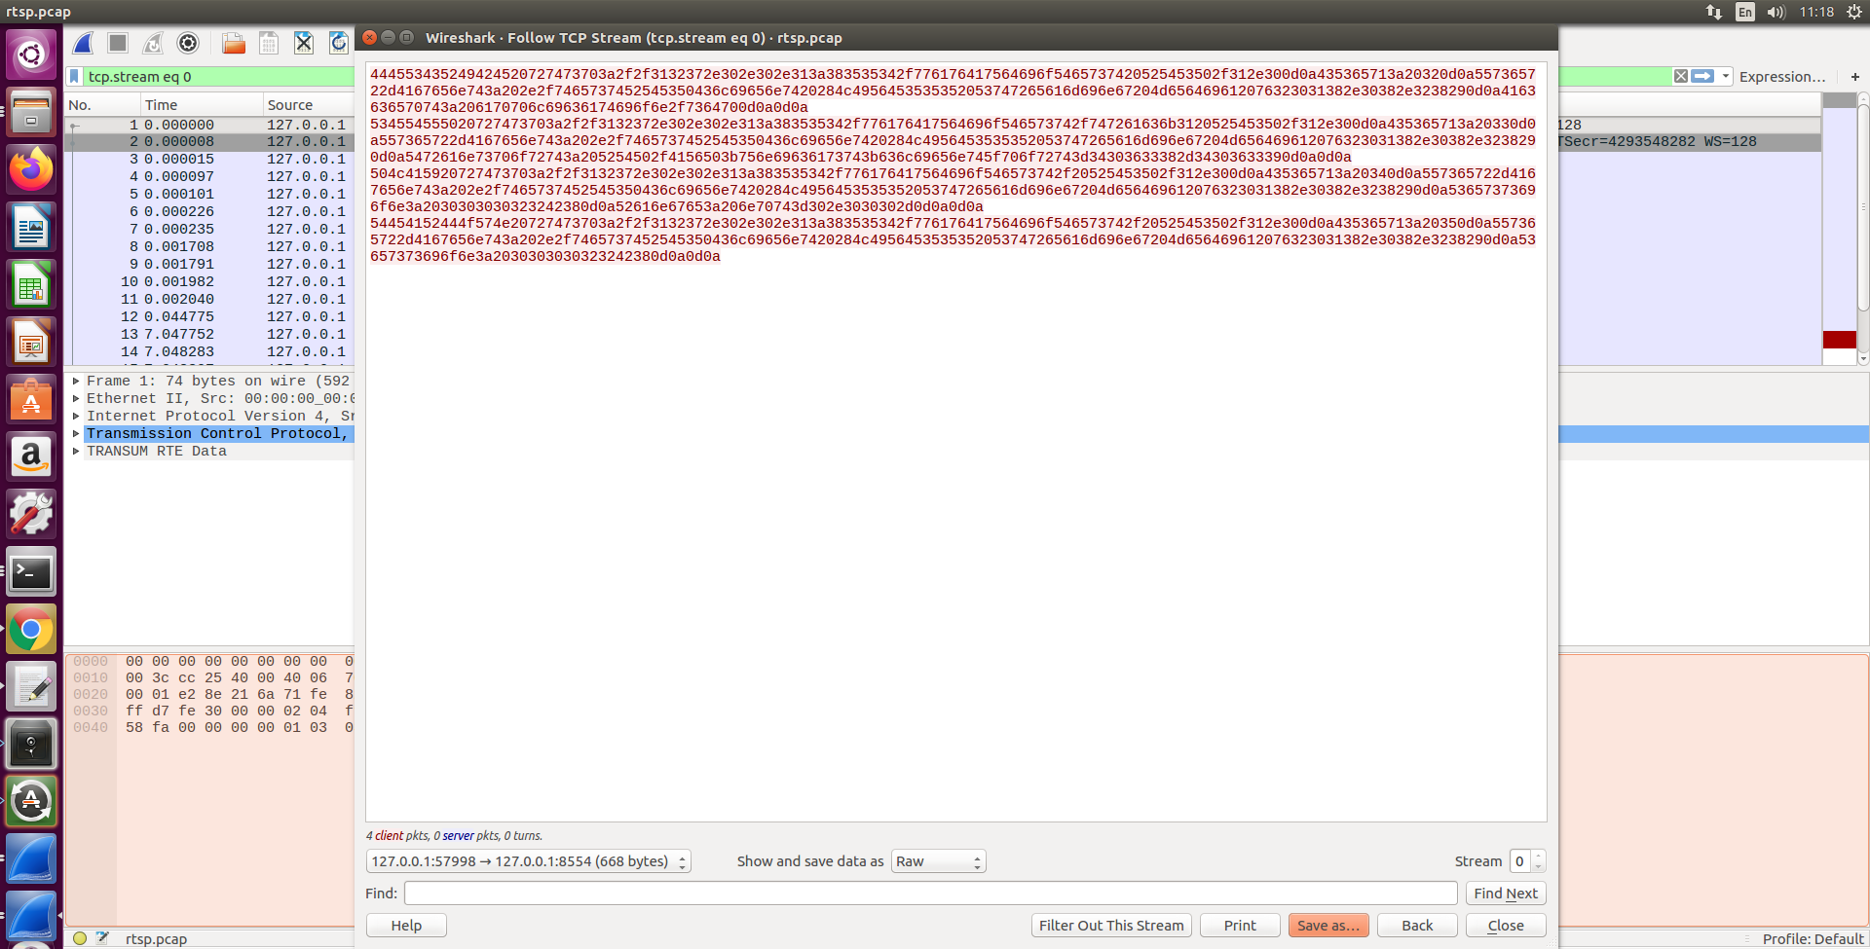1870x949 pixels.
Task: Open the network indicator in top panel
Action: tap(1714, 12)
